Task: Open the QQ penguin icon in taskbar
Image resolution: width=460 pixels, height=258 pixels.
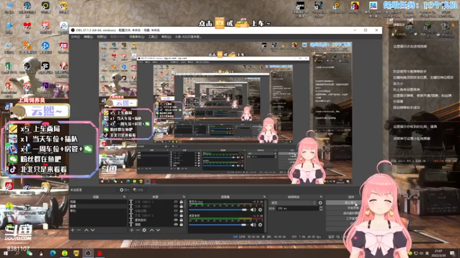Action: [x=41, y=253]
